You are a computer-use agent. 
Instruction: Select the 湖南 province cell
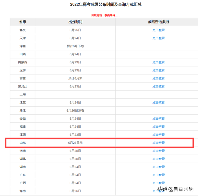coord(23,167)
